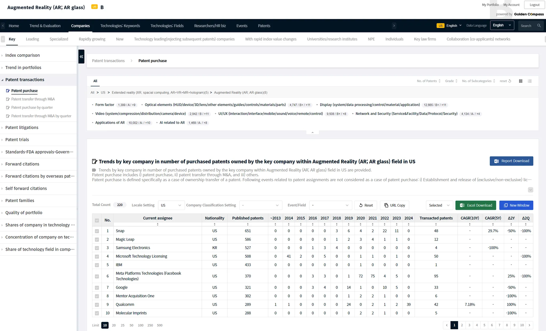
Task: Collapse subcategory panel with up caret
Action: click(312, 132)
